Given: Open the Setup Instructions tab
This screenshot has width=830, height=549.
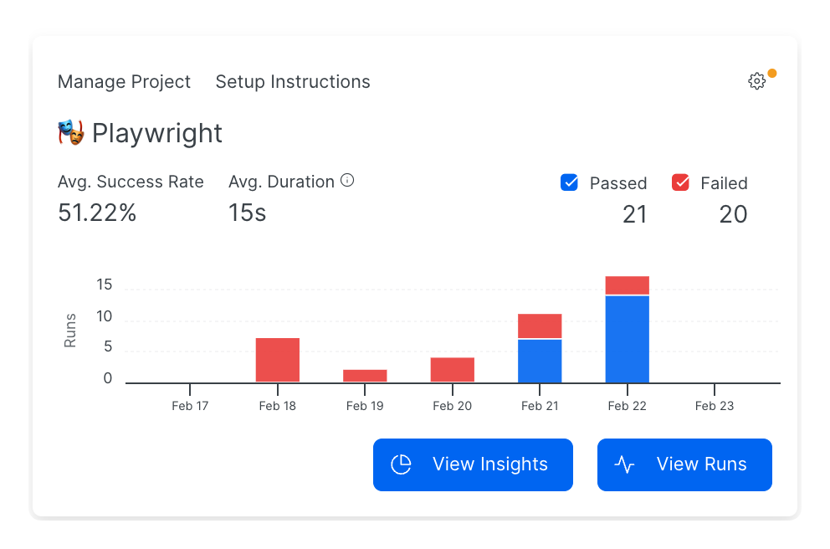Looking at the screenshot, I should click(293, 81).
